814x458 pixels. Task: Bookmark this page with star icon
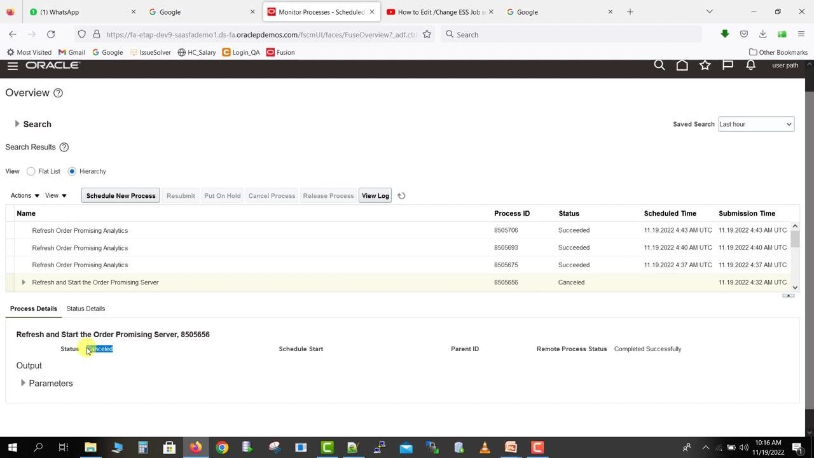427,34
